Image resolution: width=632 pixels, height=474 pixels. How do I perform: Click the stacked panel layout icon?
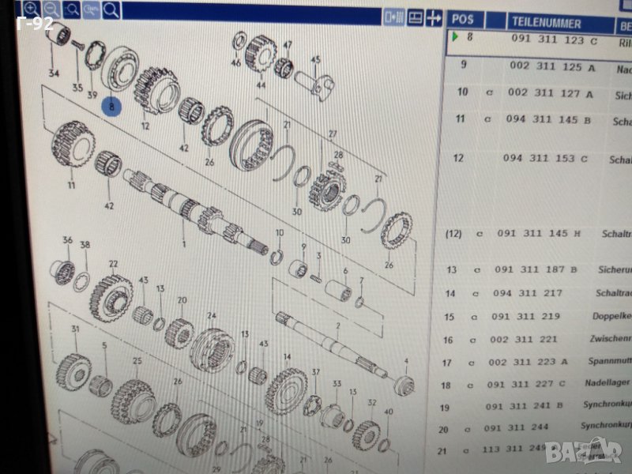pos(413,17)
